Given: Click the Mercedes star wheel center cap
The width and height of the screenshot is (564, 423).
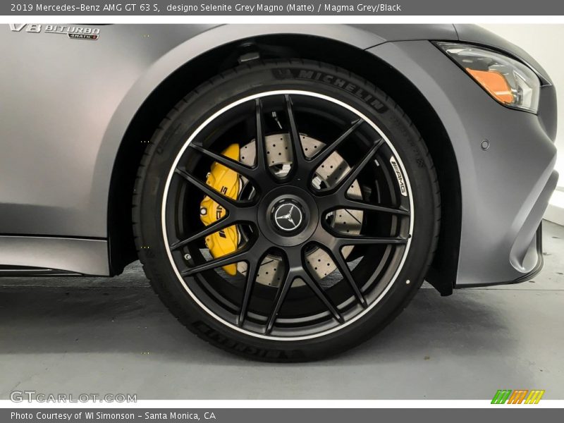Looking at the screenshot, I should [288, 216].
